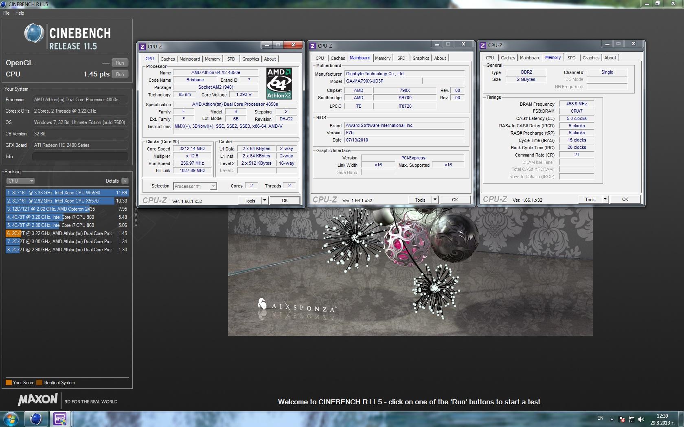Viewport: 684px width, 427px height.
Task: Select the 2.90 GHz Athlon ranking entry
Action: click(x=67, y=250)
